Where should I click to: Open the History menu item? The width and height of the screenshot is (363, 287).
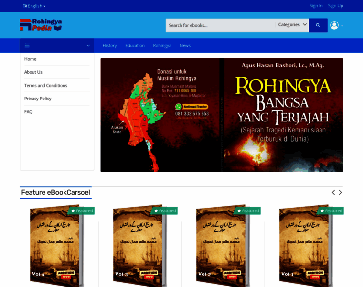(x=109, y=45)
